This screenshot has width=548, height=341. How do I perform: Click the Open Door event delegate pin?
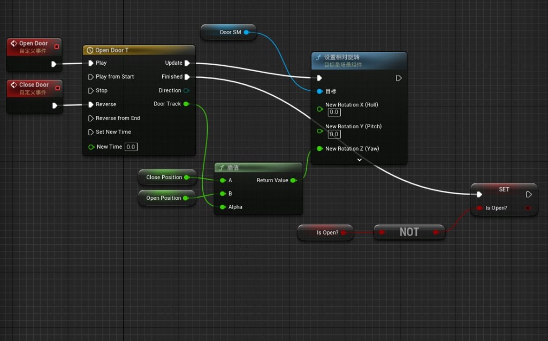coord(57,46)
